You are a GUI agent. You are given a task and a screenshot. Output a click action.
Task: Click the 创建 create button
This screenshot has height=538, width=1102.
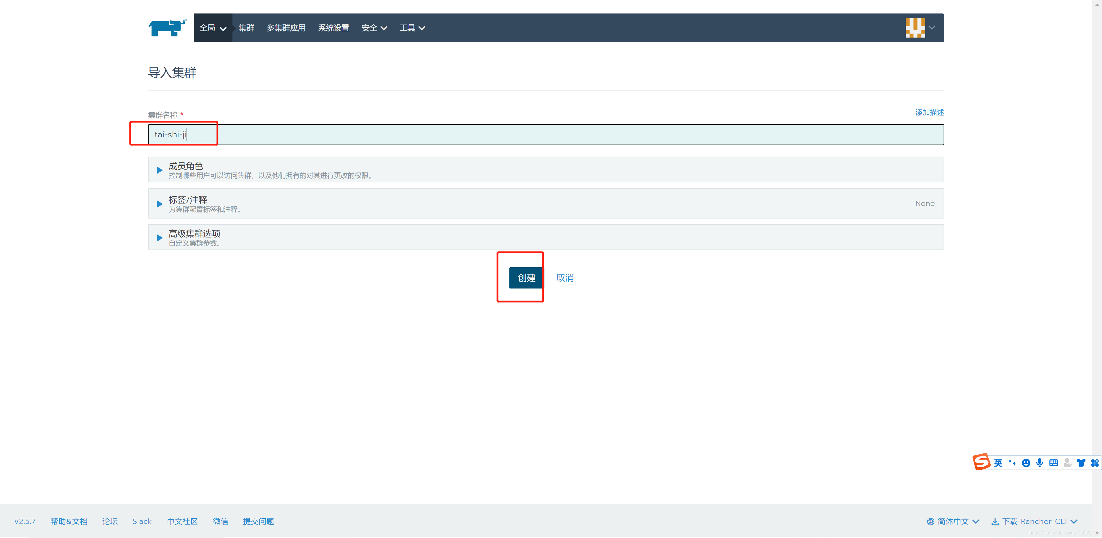(x=526, y=278)
